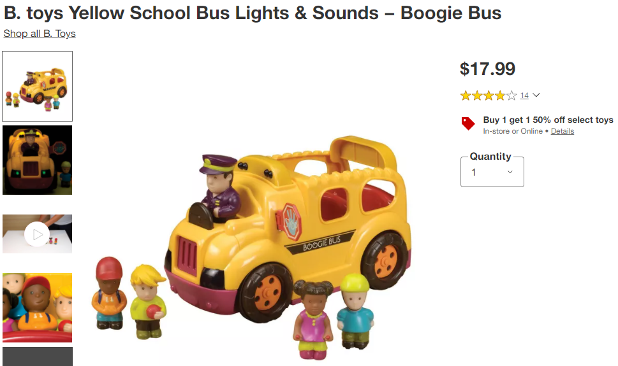Open the Quantity dropdown

click(x=492, y=172)
